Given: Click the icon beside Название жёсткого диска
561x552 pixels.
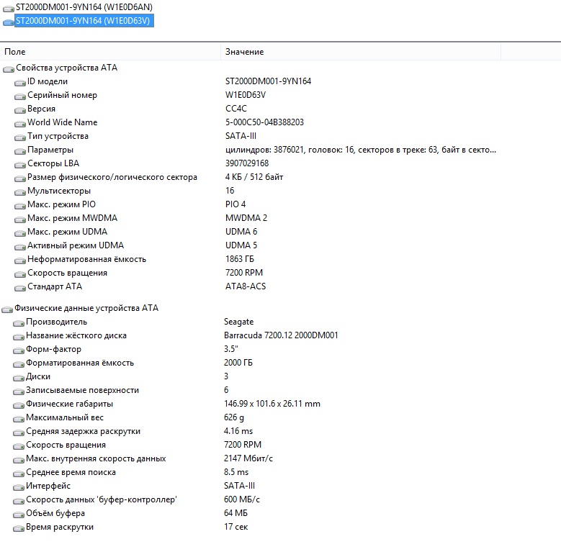Looking at the screenshot, I should tap(19, 337).
